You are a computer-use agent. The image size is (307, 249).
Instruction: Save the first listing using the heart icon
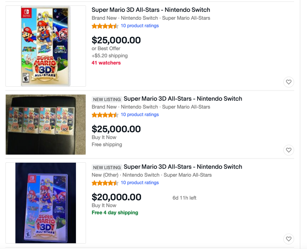click(x=289, y=82)
